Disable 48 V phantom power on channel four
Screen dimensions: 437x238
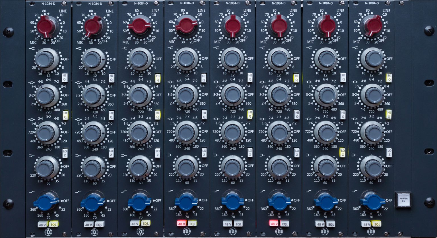click(x=181, y=223)
